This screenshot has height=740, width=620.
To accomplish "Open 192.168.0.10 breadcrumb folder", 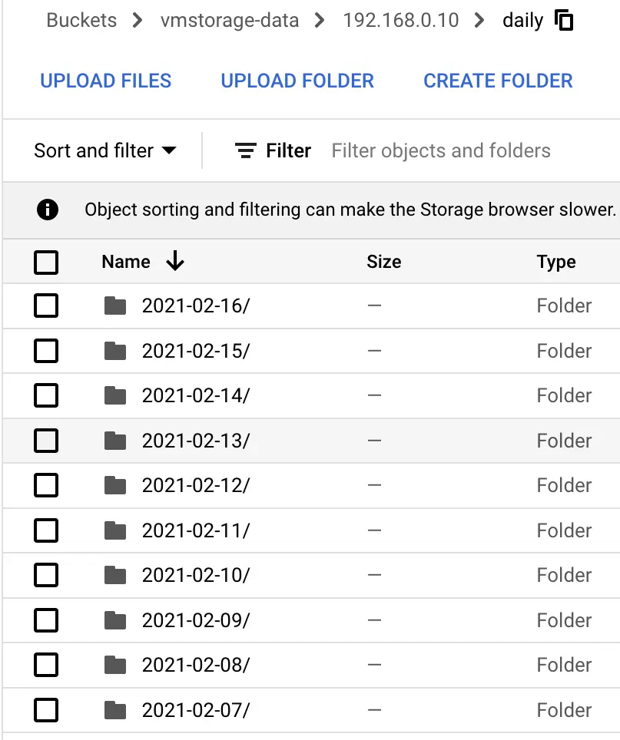I will coord(401,20).
